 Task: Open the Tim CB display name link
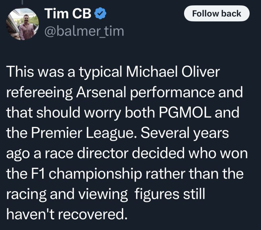(68, 14)
